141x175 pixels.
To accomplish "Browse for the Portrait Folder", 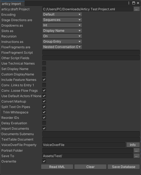I will [x=136, y=151].
